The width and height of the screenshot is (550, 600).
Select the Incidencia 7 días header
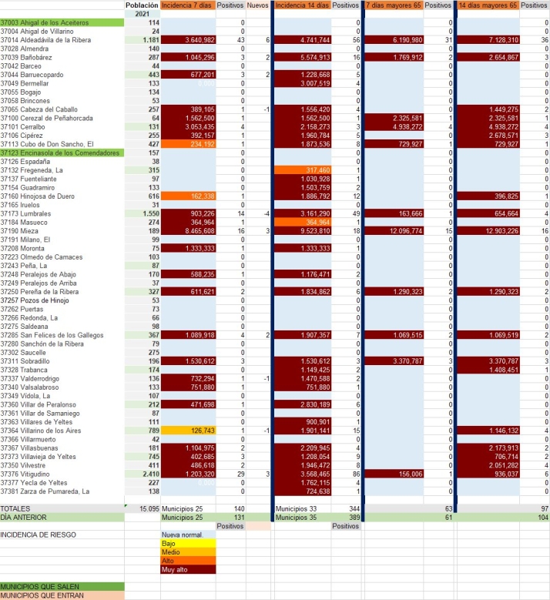click(x=187, y=5)
